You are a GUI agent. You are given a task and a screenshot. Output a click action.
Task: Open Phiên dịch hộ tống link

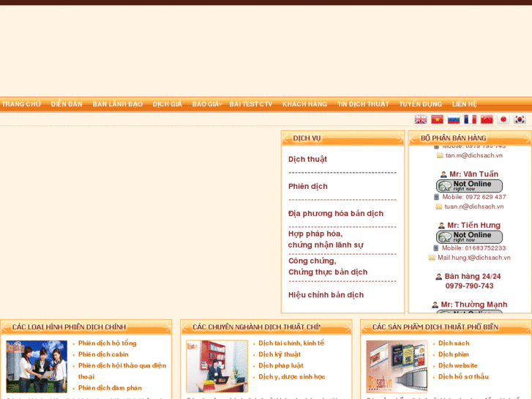(108, 343)
